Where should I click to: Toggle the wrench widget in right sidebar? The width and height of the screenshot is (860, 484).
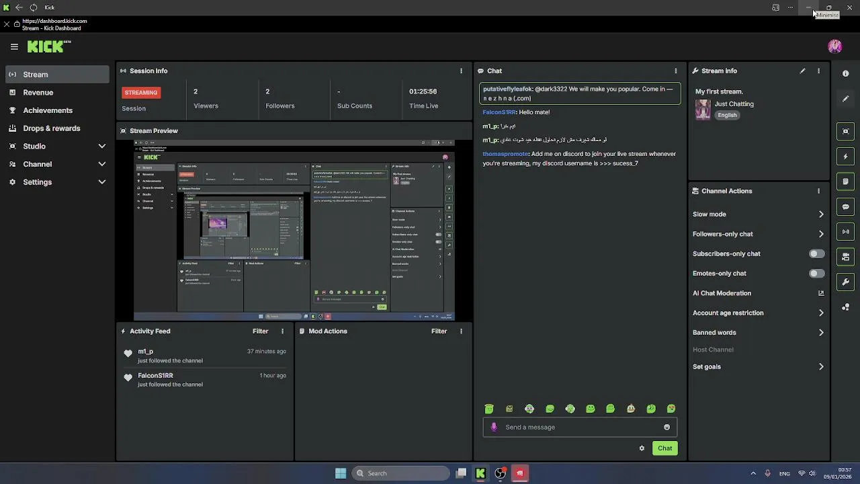(845, 282)
